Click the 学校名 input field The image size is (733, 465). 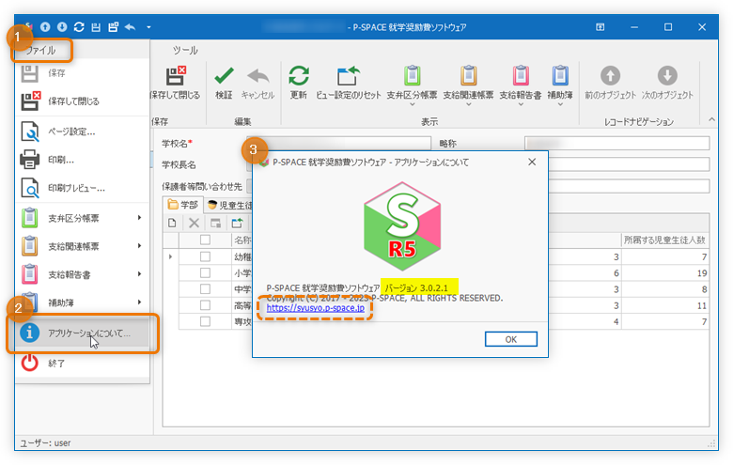pyautogui.click(x=339, y=143)
